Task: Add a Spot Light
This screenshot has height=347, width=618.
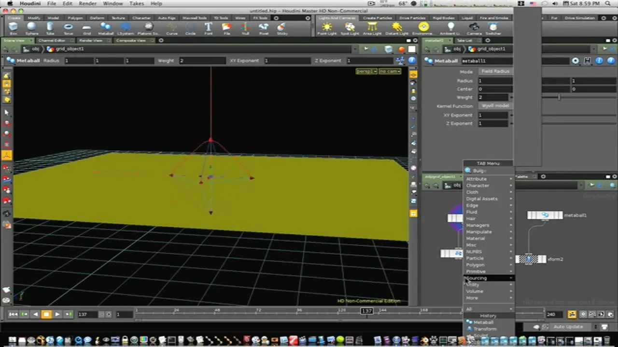Action: coord(350,28)
